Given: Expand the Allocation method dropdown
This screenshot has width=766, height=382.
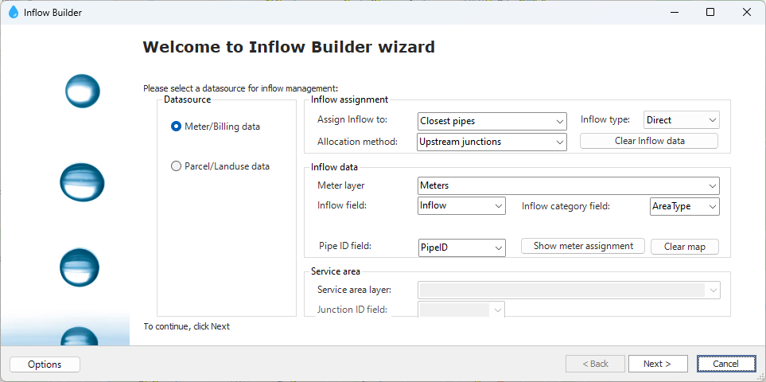Looking at the screenshot, I should pos(492,142).
